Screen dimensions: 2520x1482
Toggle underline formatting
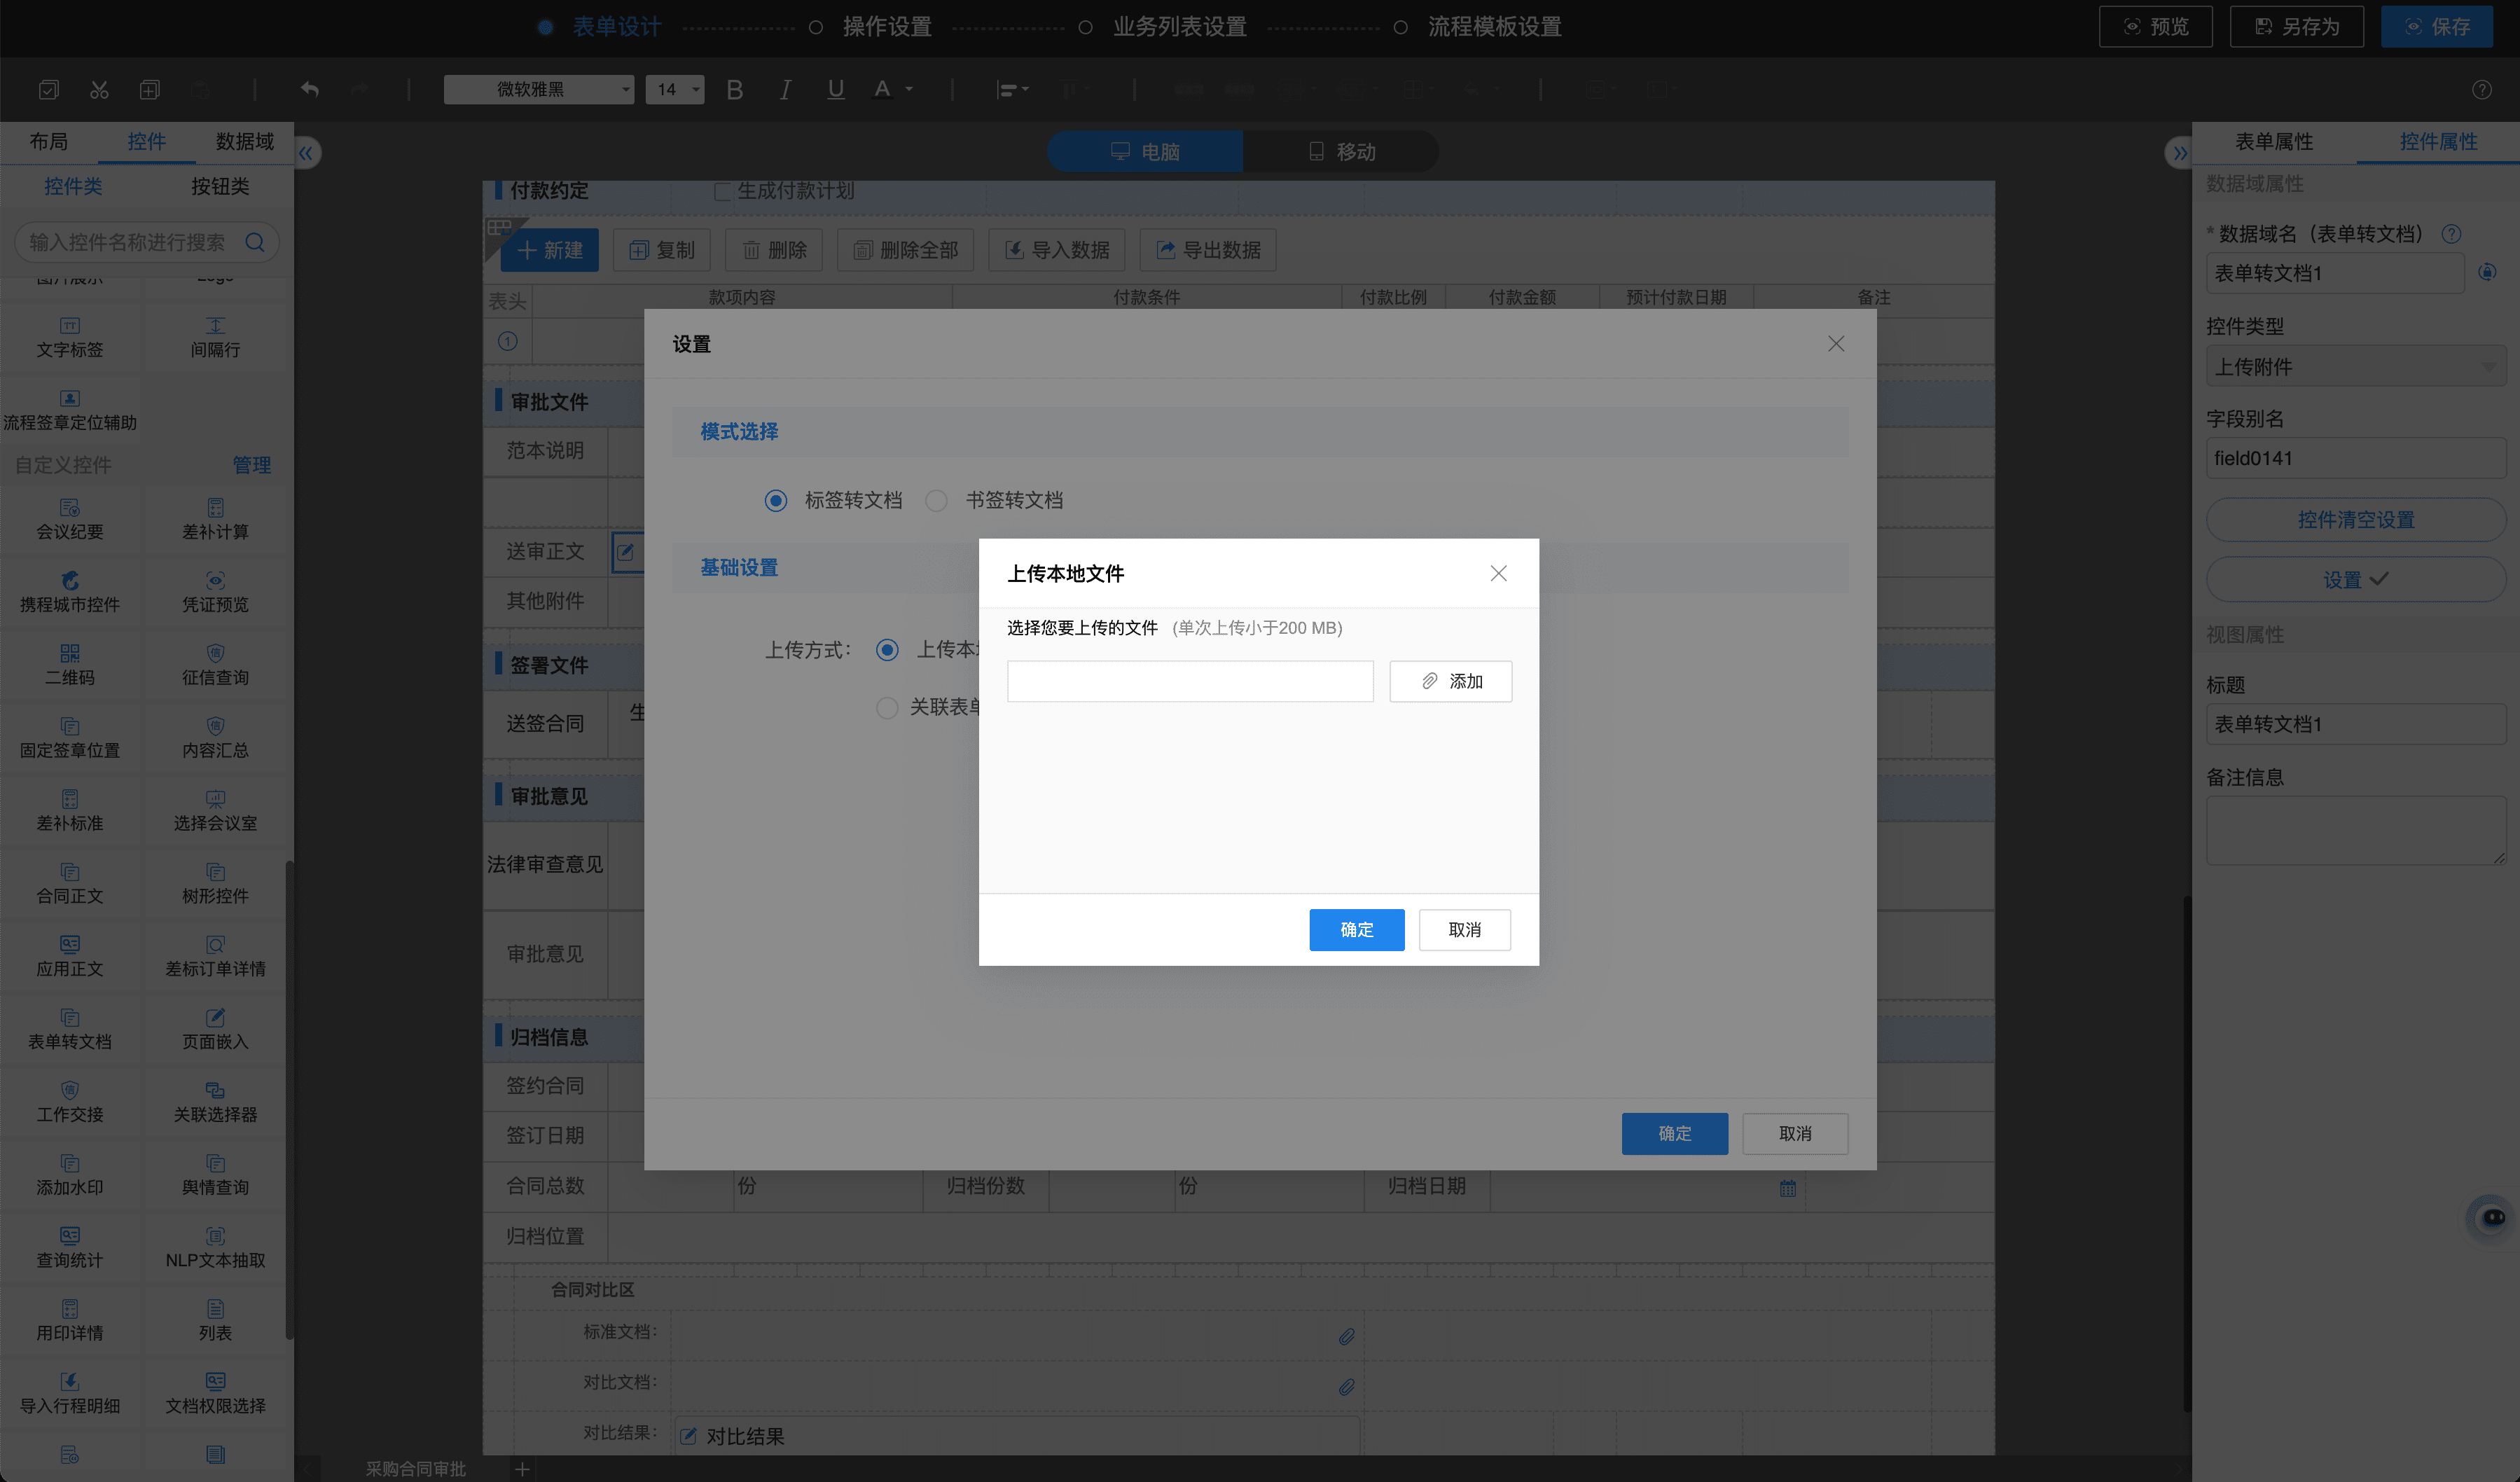coord(836,90)
